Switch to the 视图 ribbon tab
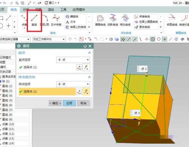 pyautogui.click(x=39, y=9)
